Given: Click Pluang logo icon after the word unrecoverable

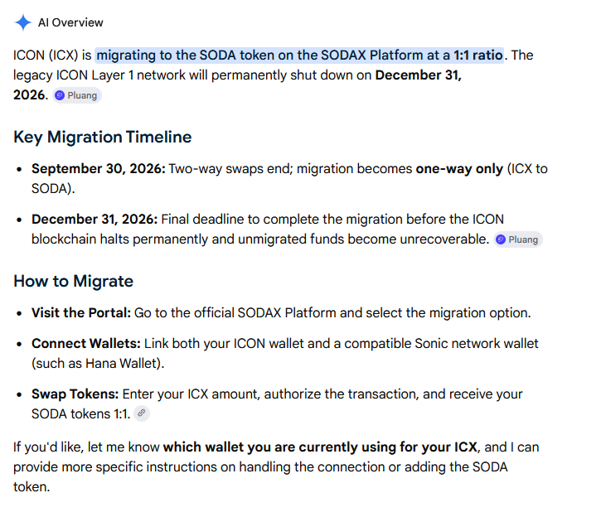Looking at the screenshot, I should coord(501,239).
